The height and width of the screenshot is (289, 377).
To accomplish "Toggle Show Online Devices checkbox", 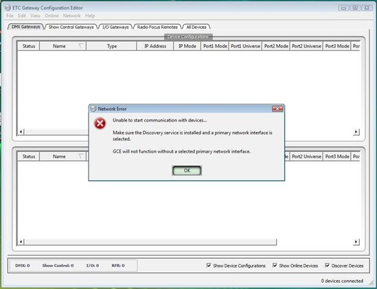I will (x=275, y=266).
